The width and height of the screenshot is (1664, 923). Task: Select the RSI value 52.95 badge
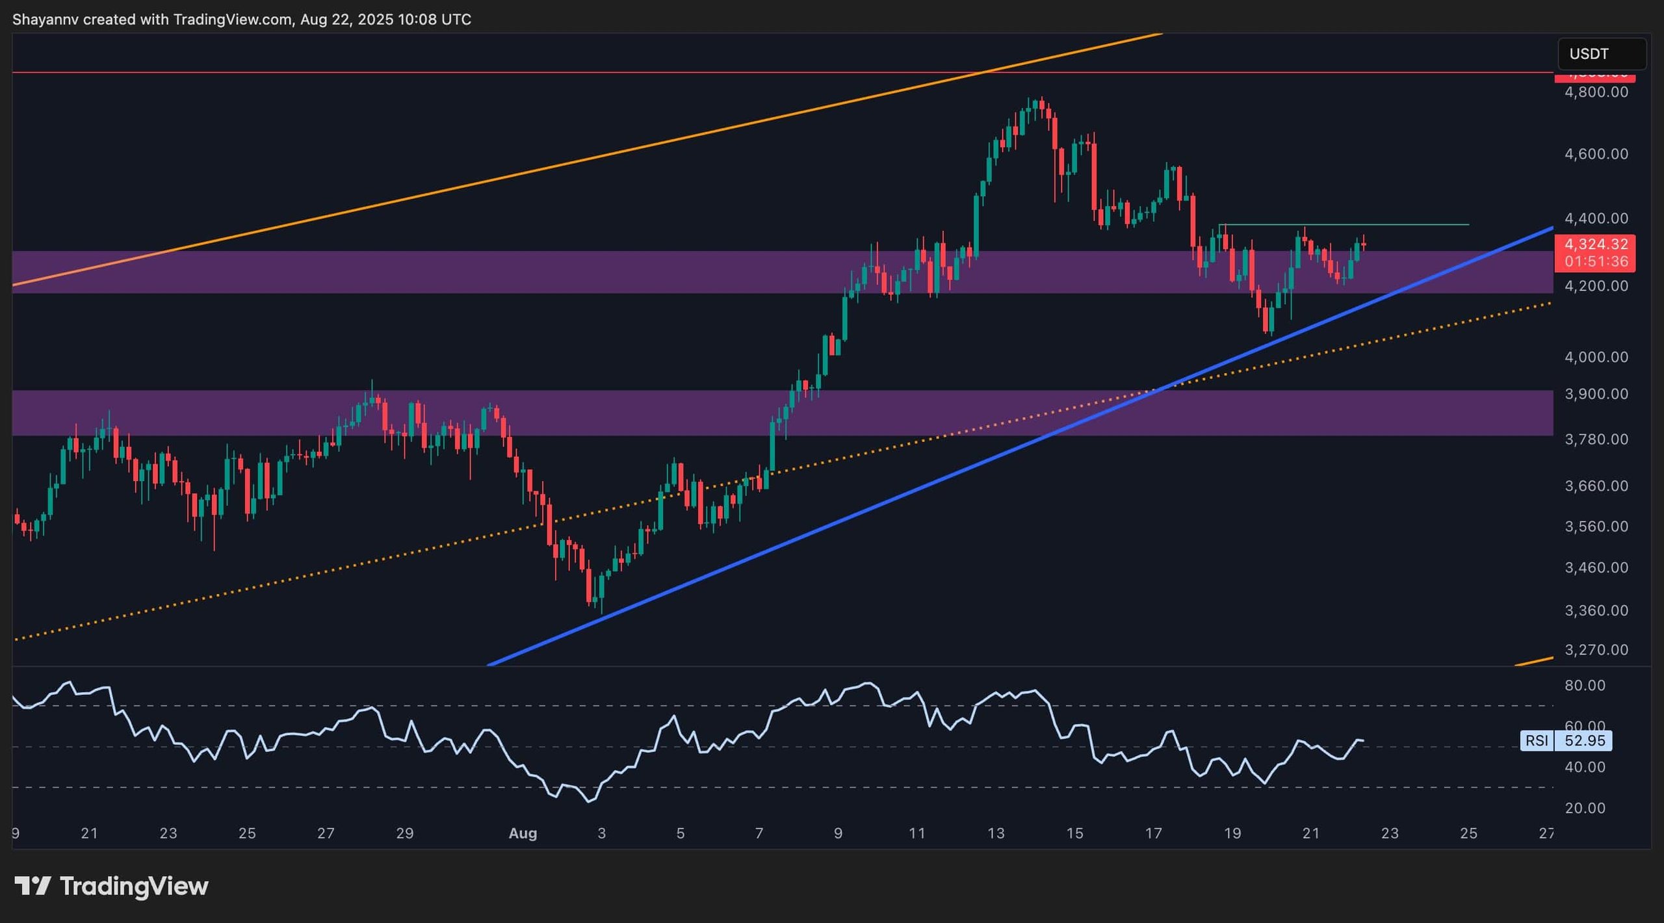click(1584, 740)
